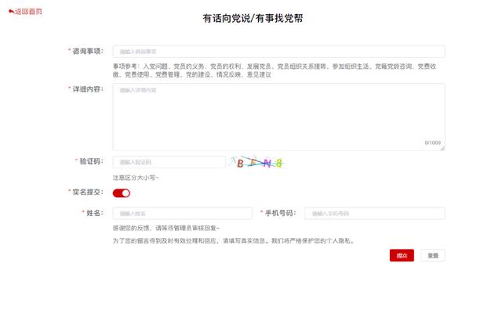Click inside the 详细内容 text area

click(278, 117)
